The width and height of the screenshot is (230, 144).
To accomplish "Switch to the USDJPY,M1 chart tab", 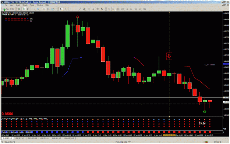I will [x=45, y=138].
